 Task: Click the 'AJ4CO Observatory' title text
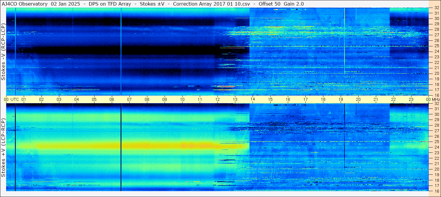(25, 4)
